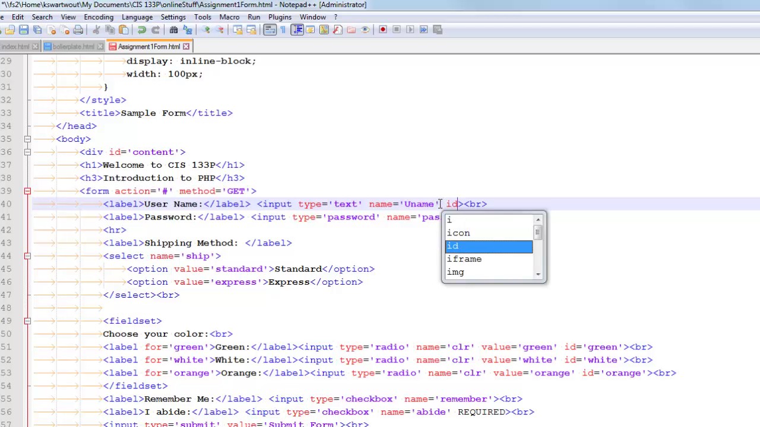Collapse the form fold on line 39

click(27, 191)
